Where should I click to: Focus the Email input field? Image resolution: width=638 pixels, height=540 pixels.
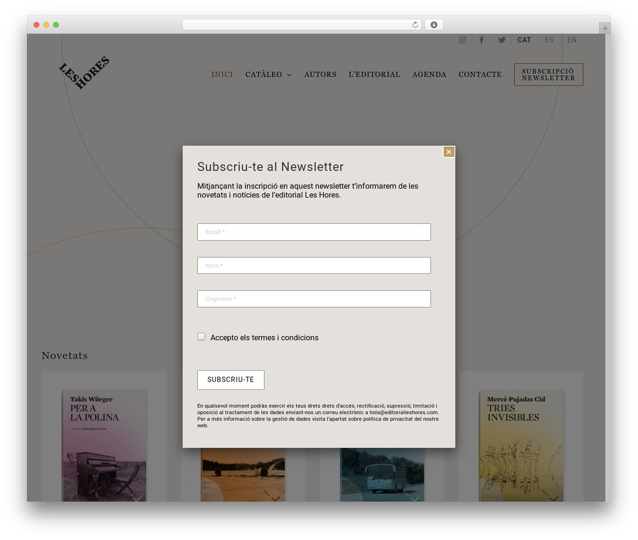click(x=314, y=232)
